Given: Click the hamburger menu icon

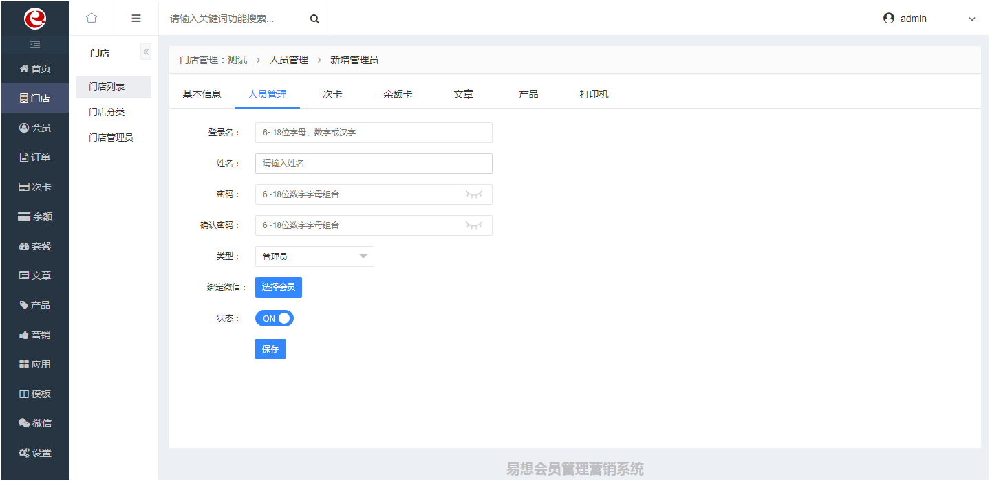Looking at the screenshot, I should (x=136, y=19).
